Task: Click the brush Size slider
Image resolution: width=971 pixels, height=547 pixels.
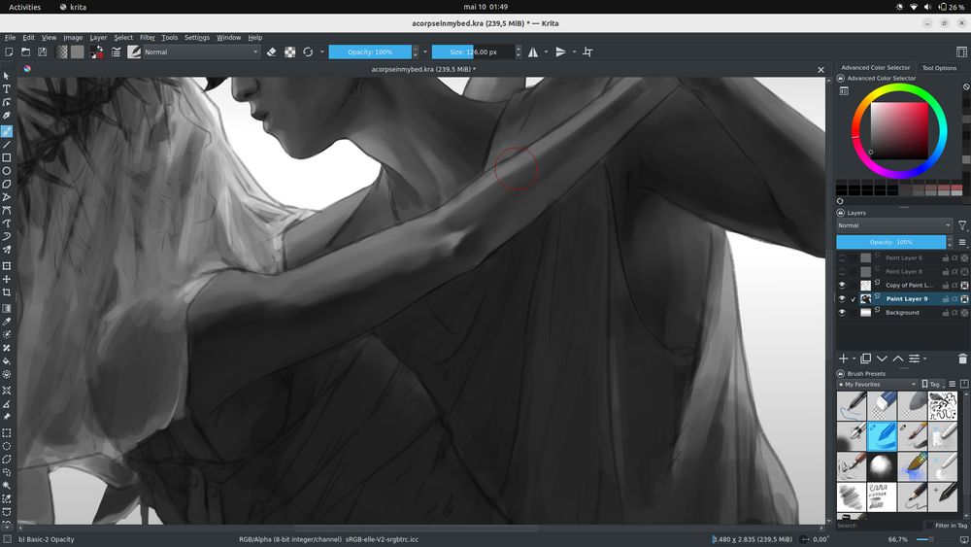Action: [473, 52]
